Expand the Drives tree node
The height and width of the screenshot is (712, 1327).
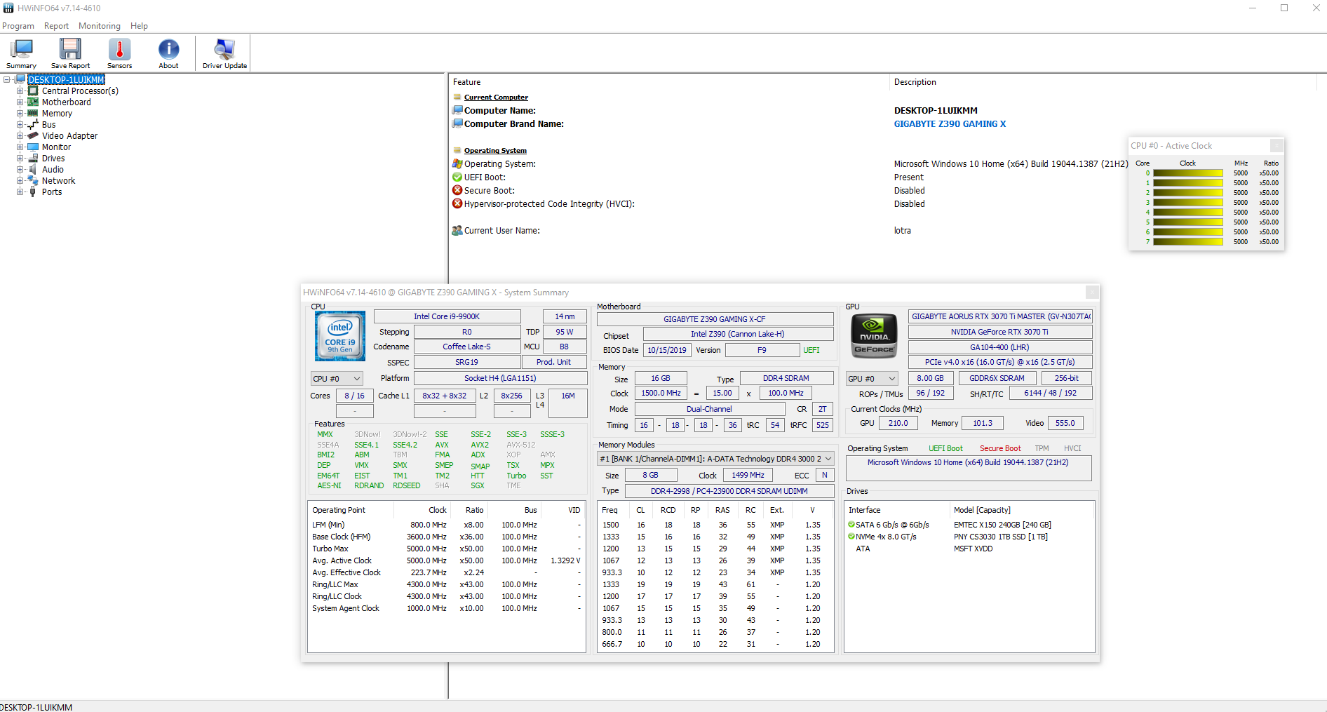point(20,159)
